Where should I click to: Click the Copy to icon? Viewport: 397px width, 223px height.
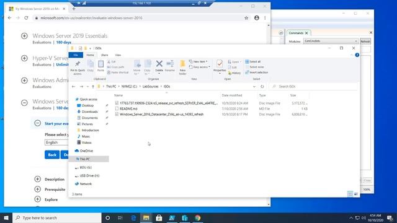tap(148, 68)
